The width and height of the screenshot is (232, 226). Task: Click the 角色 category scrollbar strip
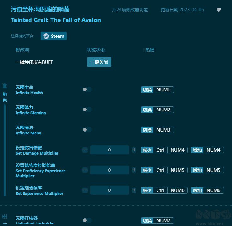pos(5,150)
